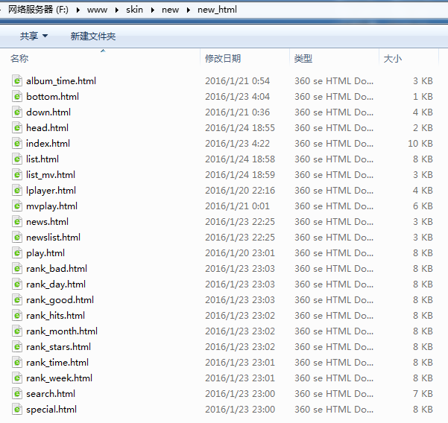448x423 pixels.
Task: Select file name news.html
Action: (x=47, y=222)
